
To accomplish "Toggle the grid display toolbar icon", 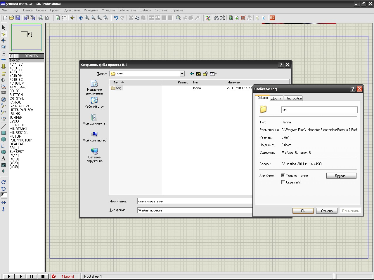I will 64,18.
